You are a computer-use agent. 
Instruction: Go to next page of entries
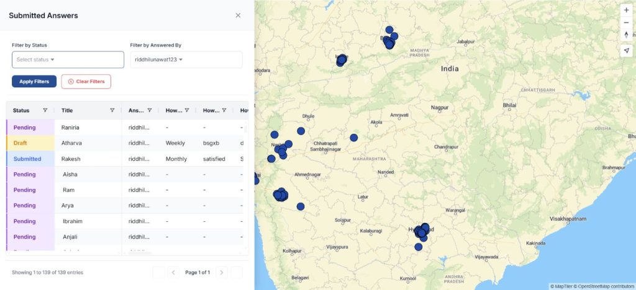(222, 272)
